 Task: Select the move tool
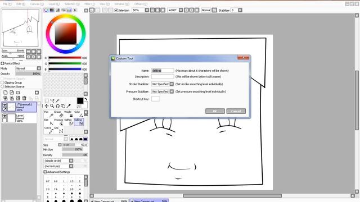(47, 106)
